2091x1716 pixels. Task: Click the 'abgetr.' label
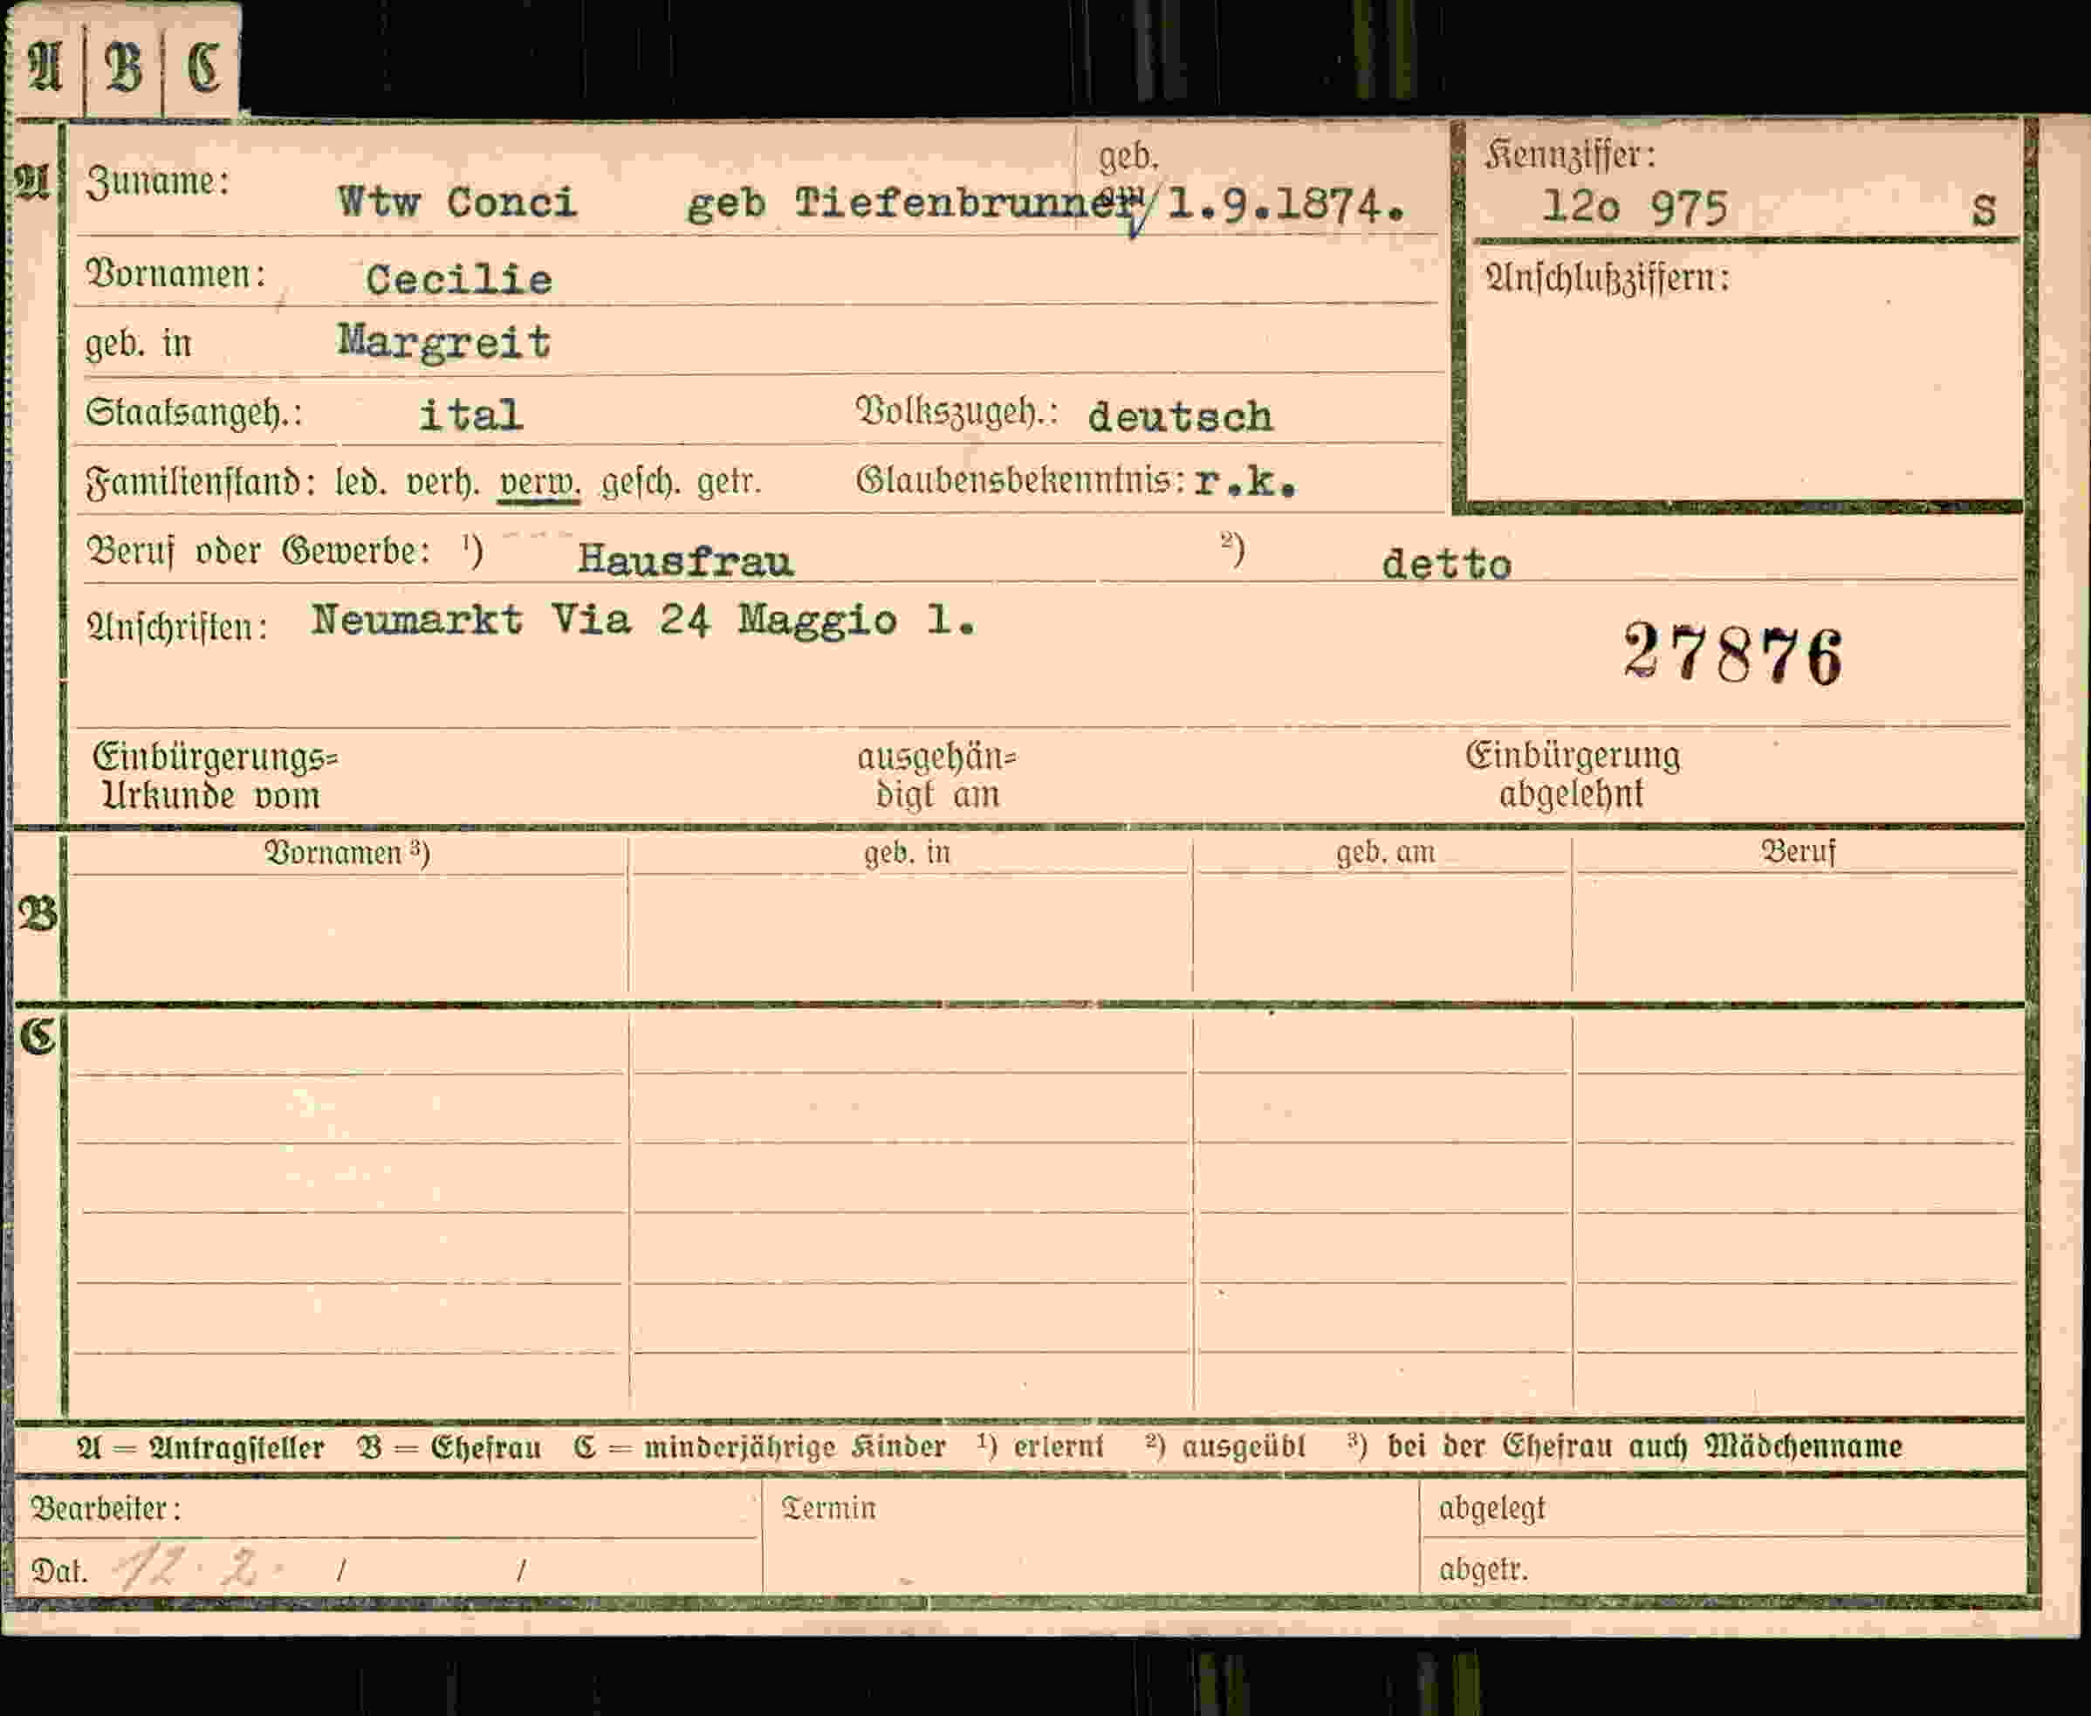pos(1484,1568)
